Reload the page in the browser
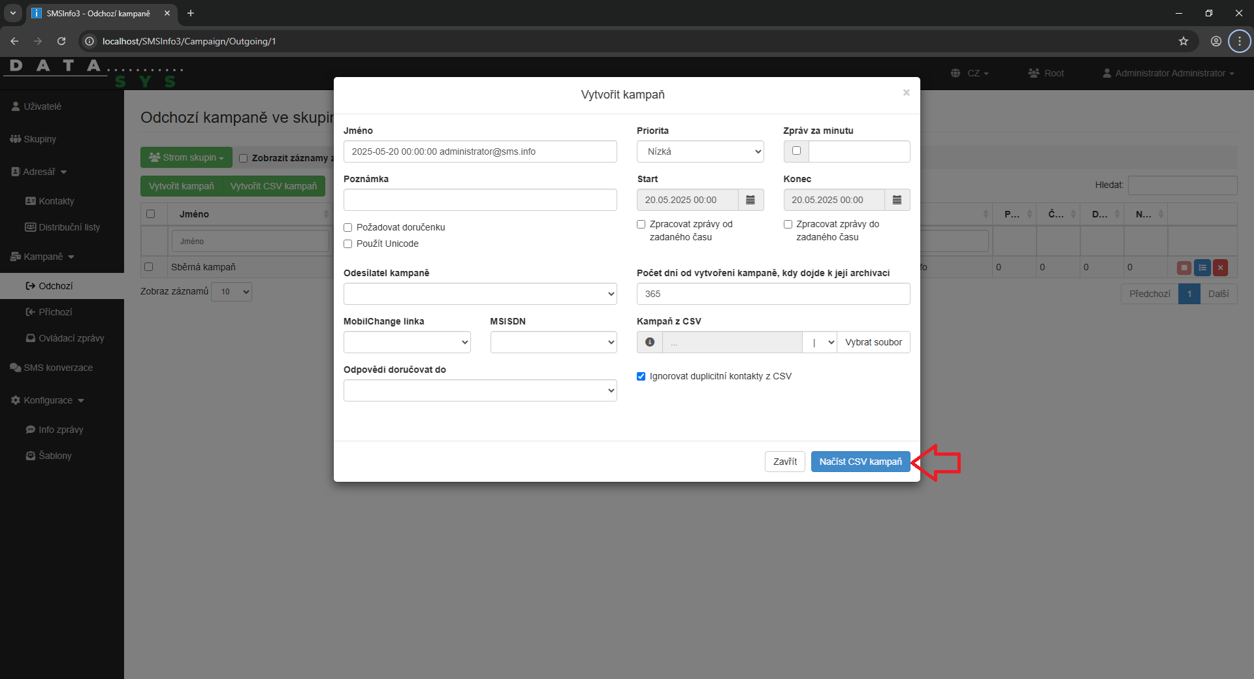The width and height of the screenshot is (1254, 679). click(x=61, y=41)
